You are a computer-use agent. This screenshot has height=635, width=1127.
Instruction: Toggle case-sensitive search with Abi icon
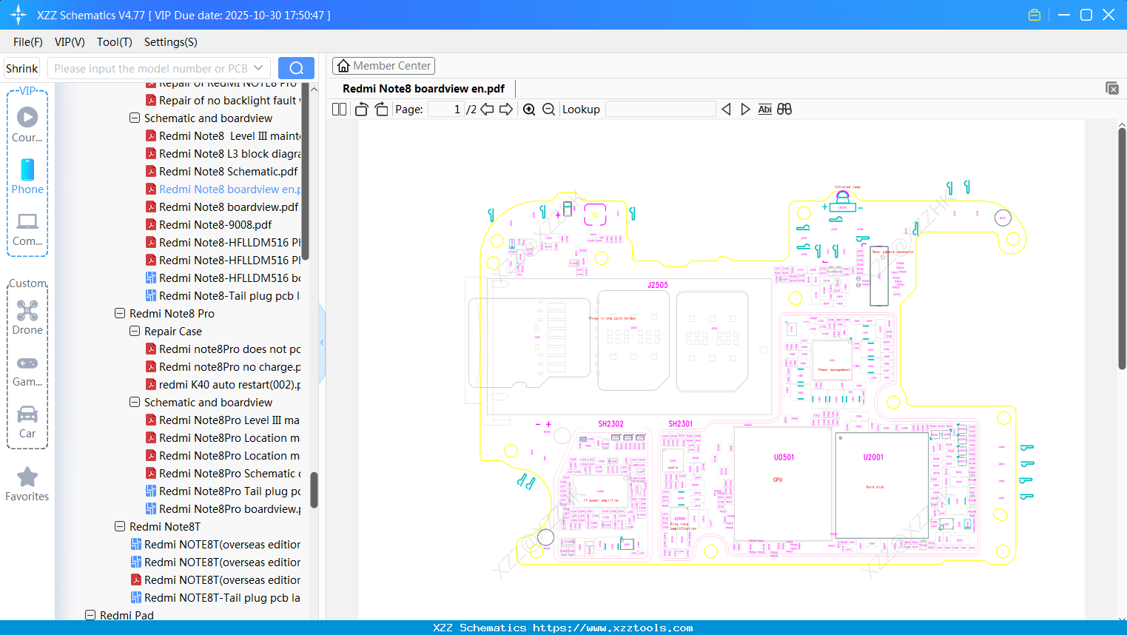pyautogui.click(x=764, y=109)
